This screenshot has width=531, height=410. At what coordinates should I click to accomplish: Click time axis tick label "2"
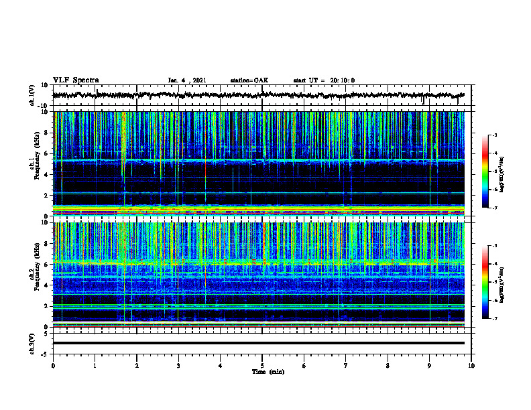tap(137, 366)
